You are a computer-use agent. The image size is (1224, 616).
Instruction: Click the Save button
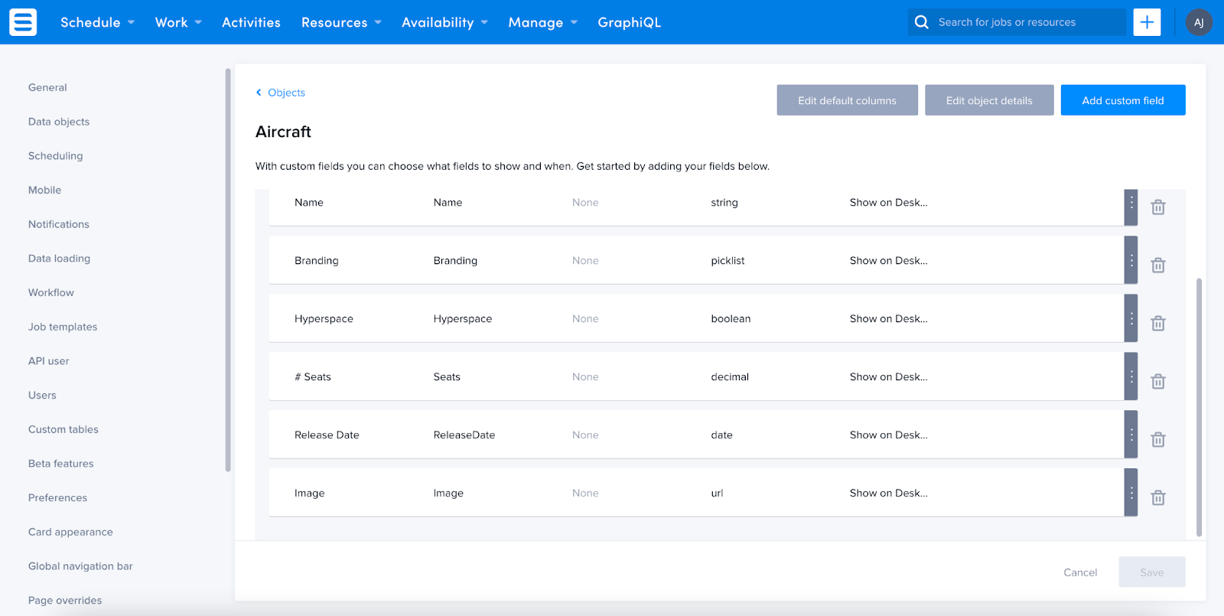pyautogui.click(x=1152, y=572)
